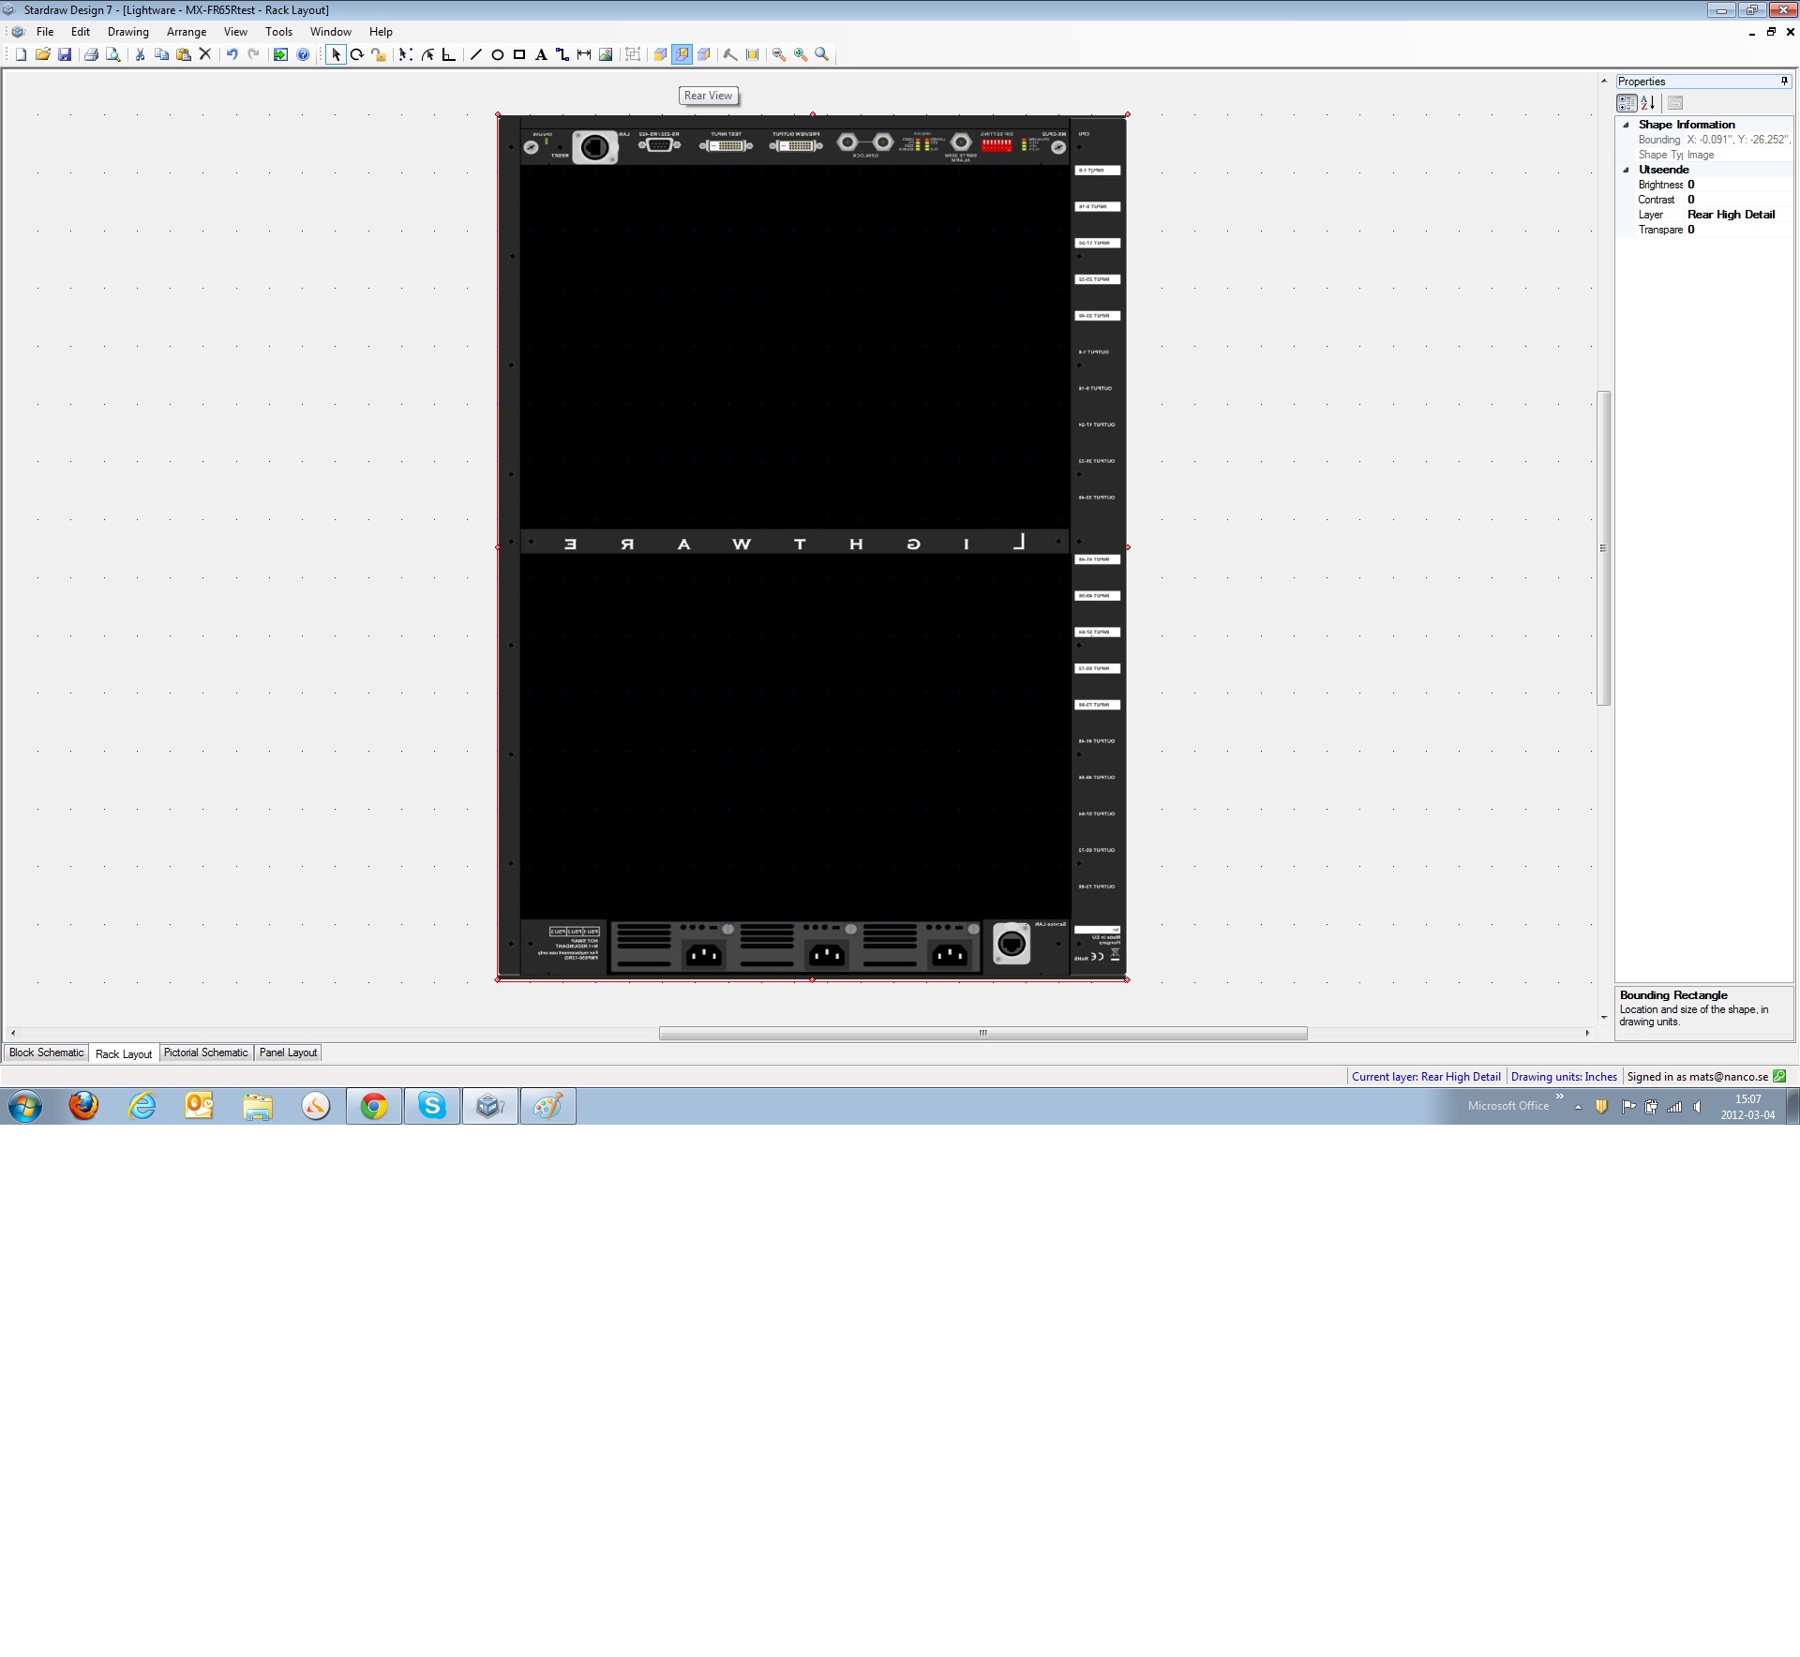
Task: Collapse the Shape Information section
Action: (x=1627, y=125)
